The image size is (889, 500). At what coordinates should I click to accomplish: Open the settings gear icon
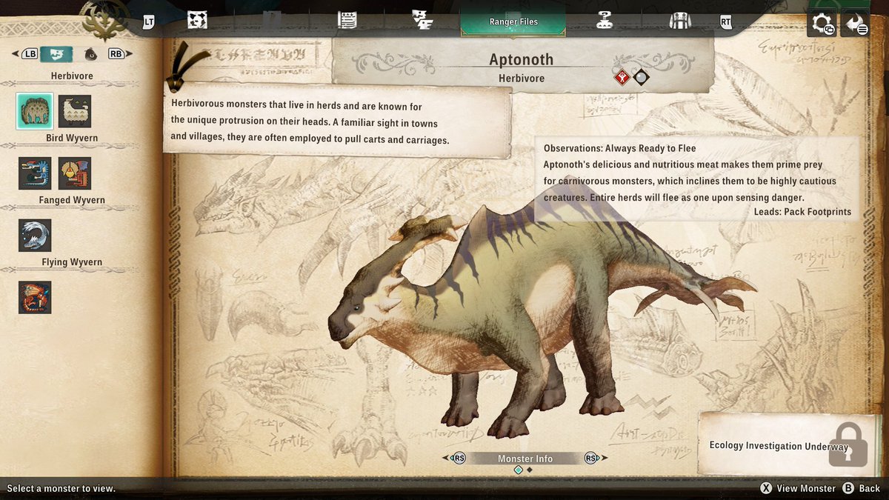point(822,24)
